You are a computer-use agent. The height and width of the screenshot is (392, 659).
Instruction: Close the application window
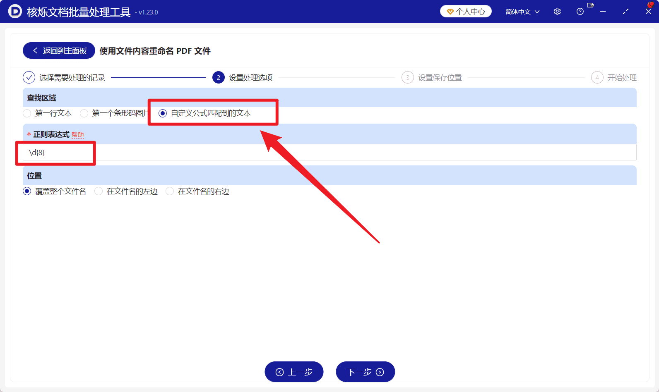point(648,12)
